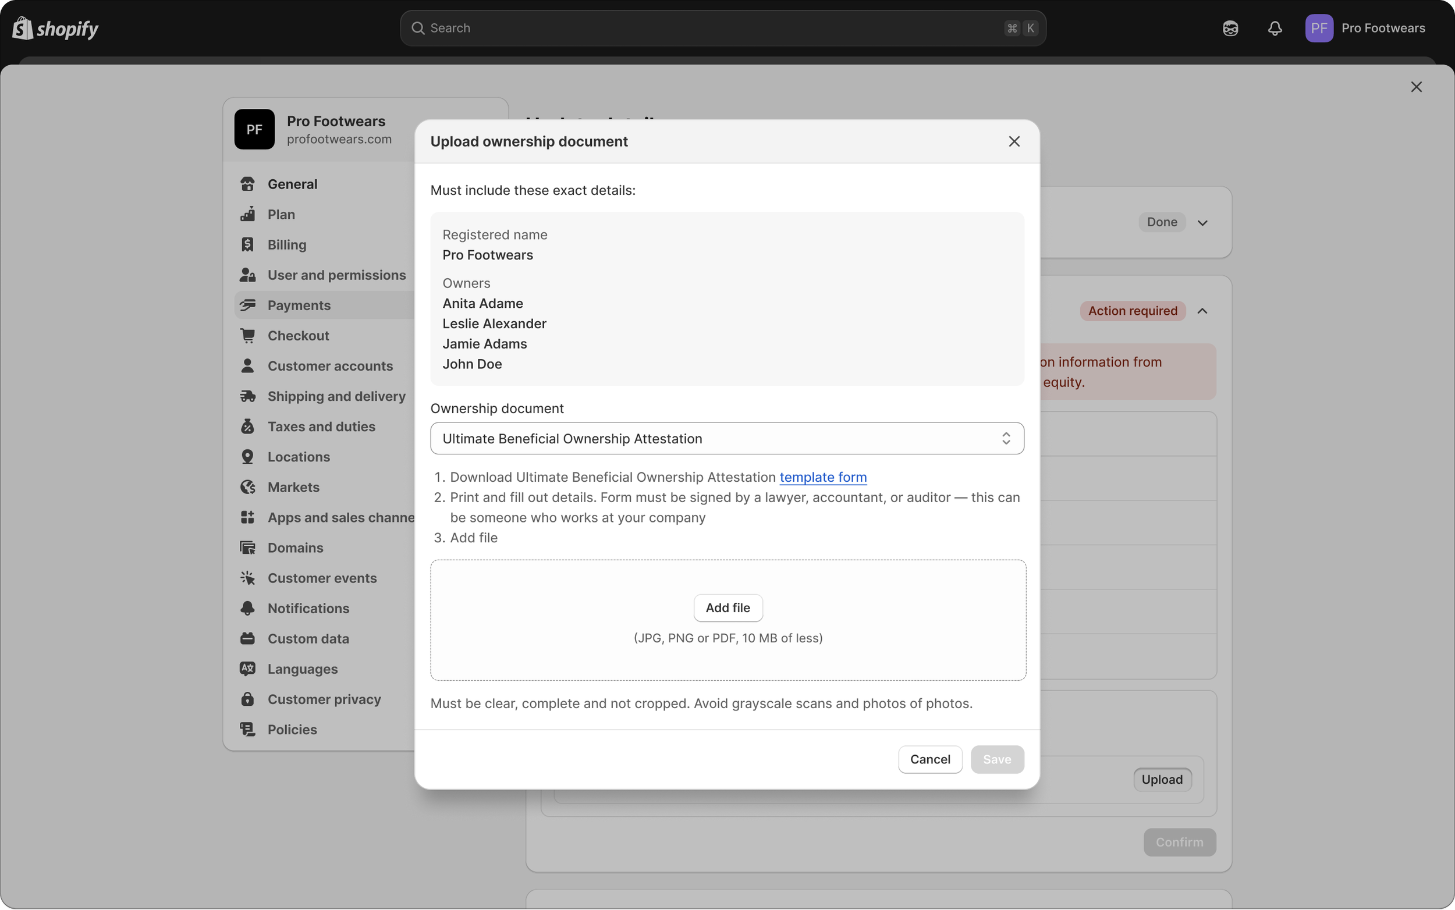Open the General settings menu item
Screen dimensions: 1455x910
pyautogui.click(x=292, y=184)
